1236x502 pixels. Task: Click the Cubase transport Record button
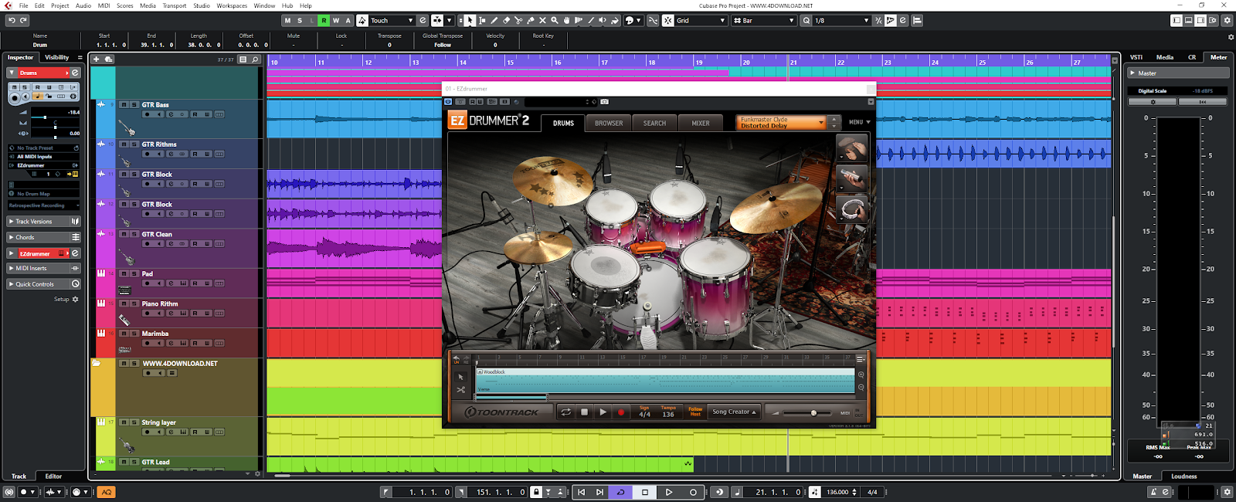point(693,492)
